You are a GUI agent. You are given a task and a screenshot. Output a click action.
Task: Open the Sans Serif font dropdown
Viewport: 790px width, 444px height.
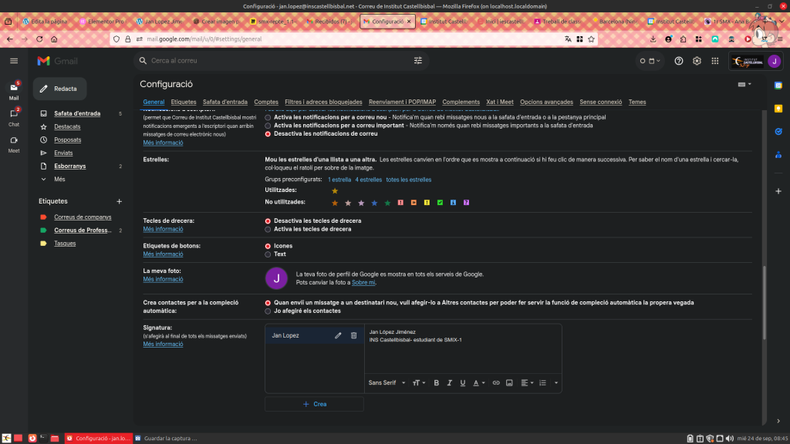point(385,382)
